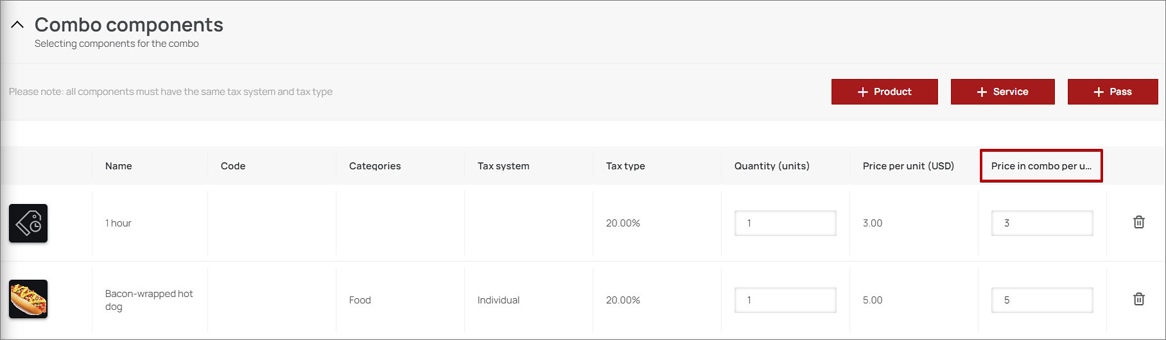Screen dimensions: 1166x340
Task: Click the highlighted Price in combo header
Action: 1041,166
